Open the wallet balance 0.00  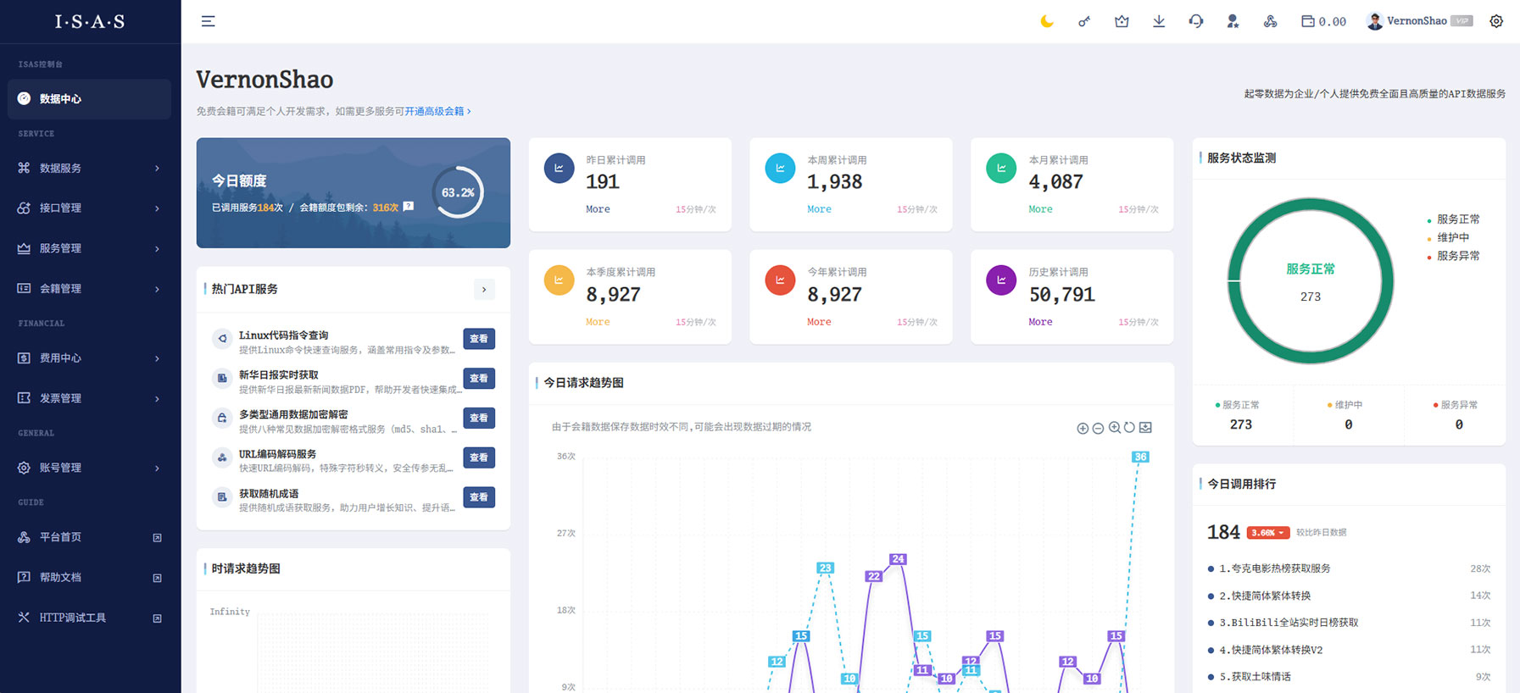[1323, 21]
